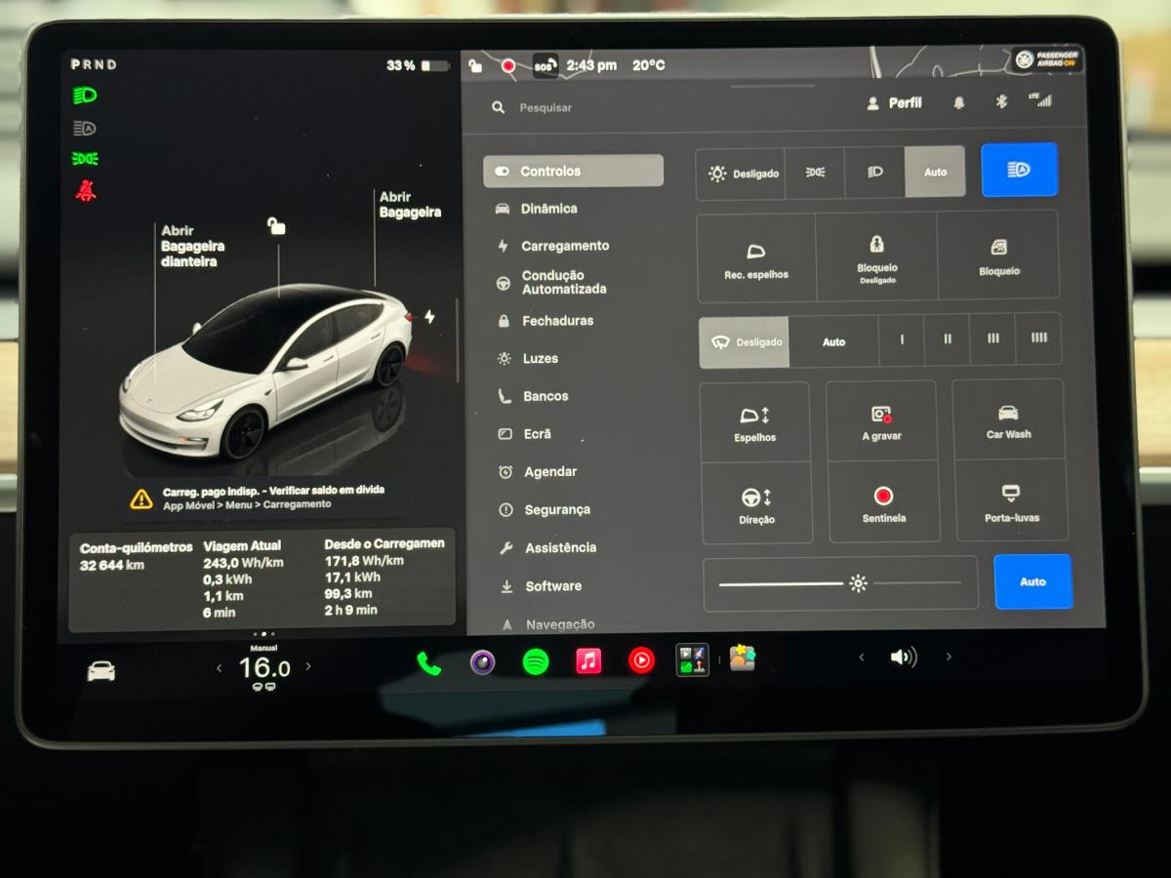Select wiper speed I
1171x878 pixels.
[x=902, y=339]
